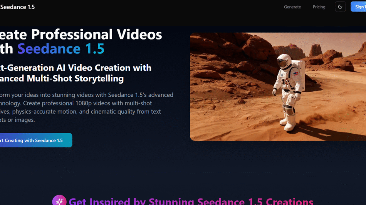
Task: Go to Pricing in the top navigation
Action: tap(319, 7)
